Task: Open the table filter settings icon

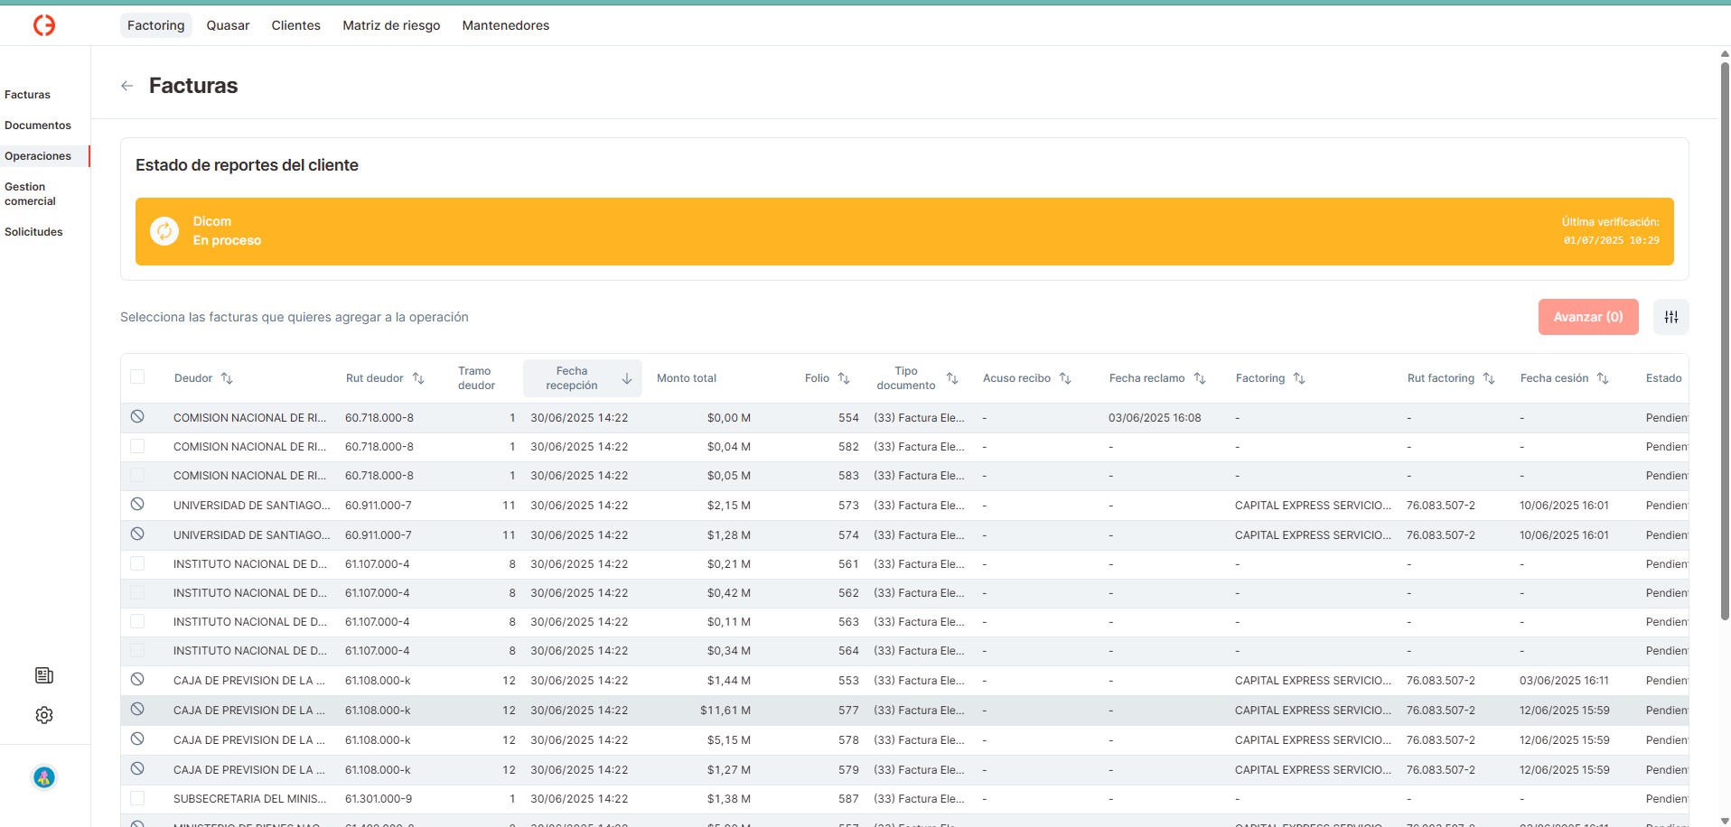Action: pyautogui.click(x=1670, y=317)
